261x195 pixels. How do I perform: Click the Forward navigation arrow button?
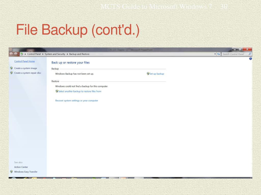16,54
